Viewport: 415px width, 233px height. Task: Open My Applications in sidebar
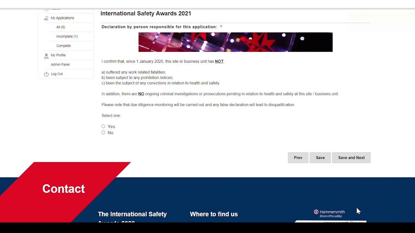(x=62, y=18)
